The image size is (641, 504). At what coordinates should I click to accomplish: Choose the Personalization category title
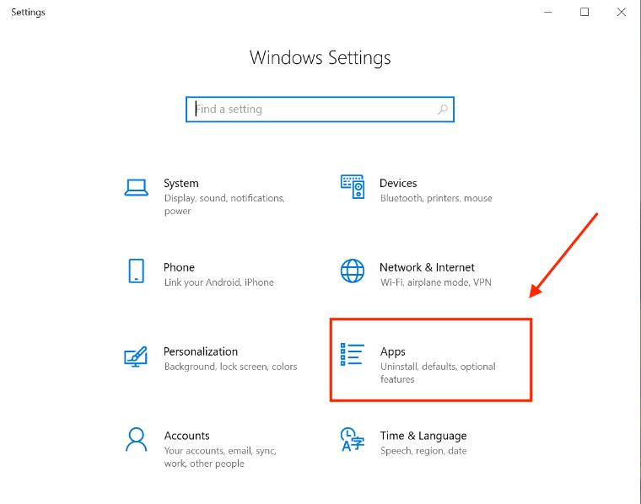coord(201,351)
